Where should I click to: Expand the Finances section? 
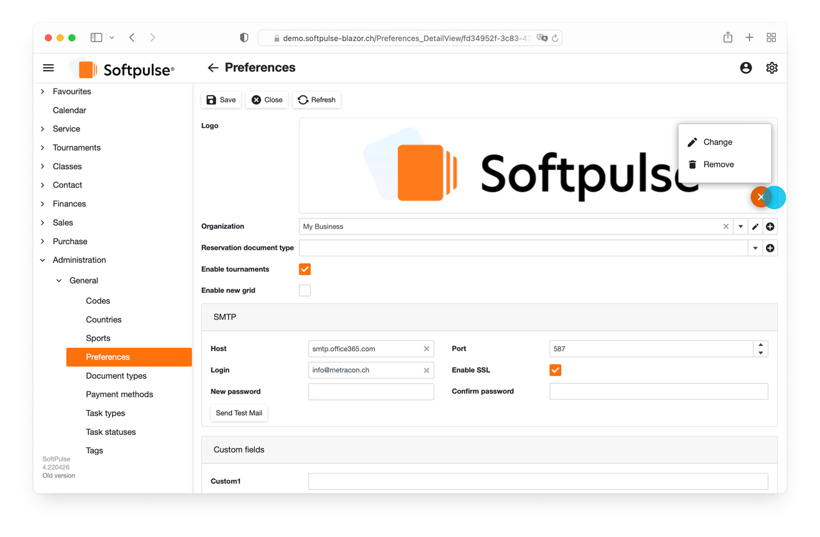point(43,204)
